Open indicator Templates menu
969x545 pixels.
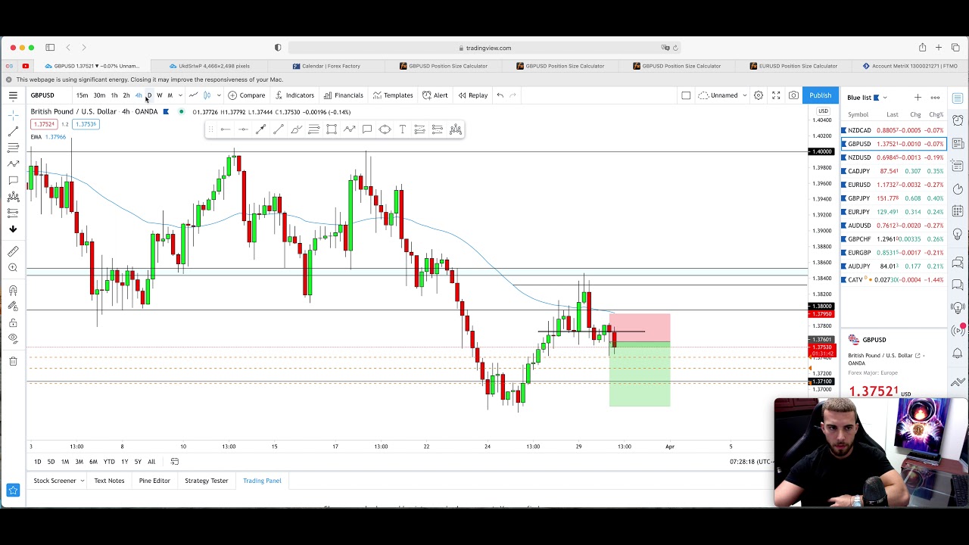click(393, 95)
